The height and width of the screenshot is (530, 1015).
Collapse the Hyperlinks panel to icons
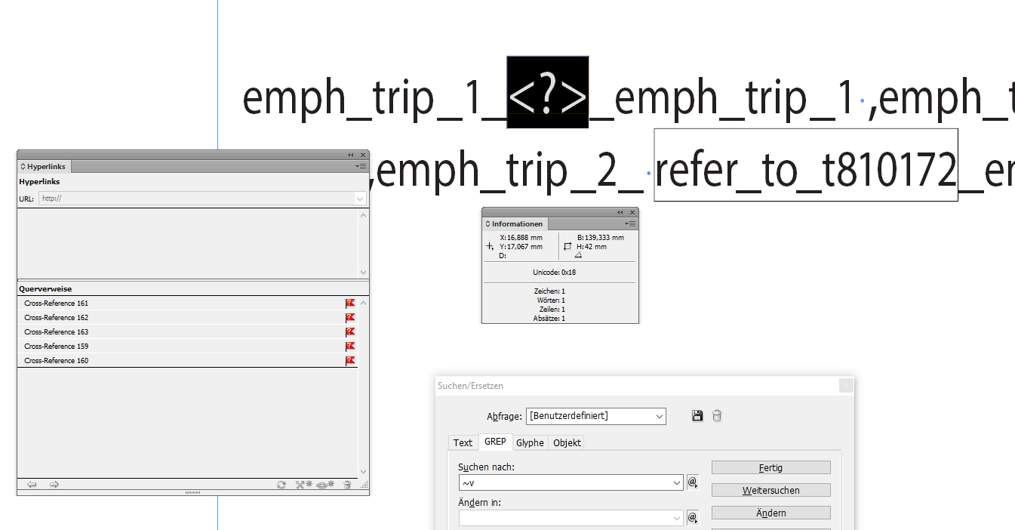point(349,155)
